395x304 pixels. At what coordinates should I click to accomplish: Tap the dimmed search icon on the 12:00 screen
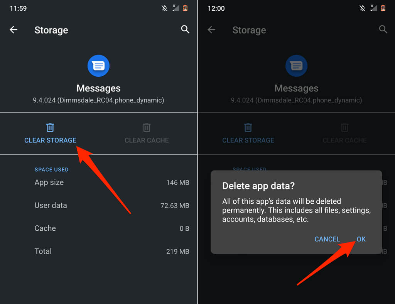point(383,30)
